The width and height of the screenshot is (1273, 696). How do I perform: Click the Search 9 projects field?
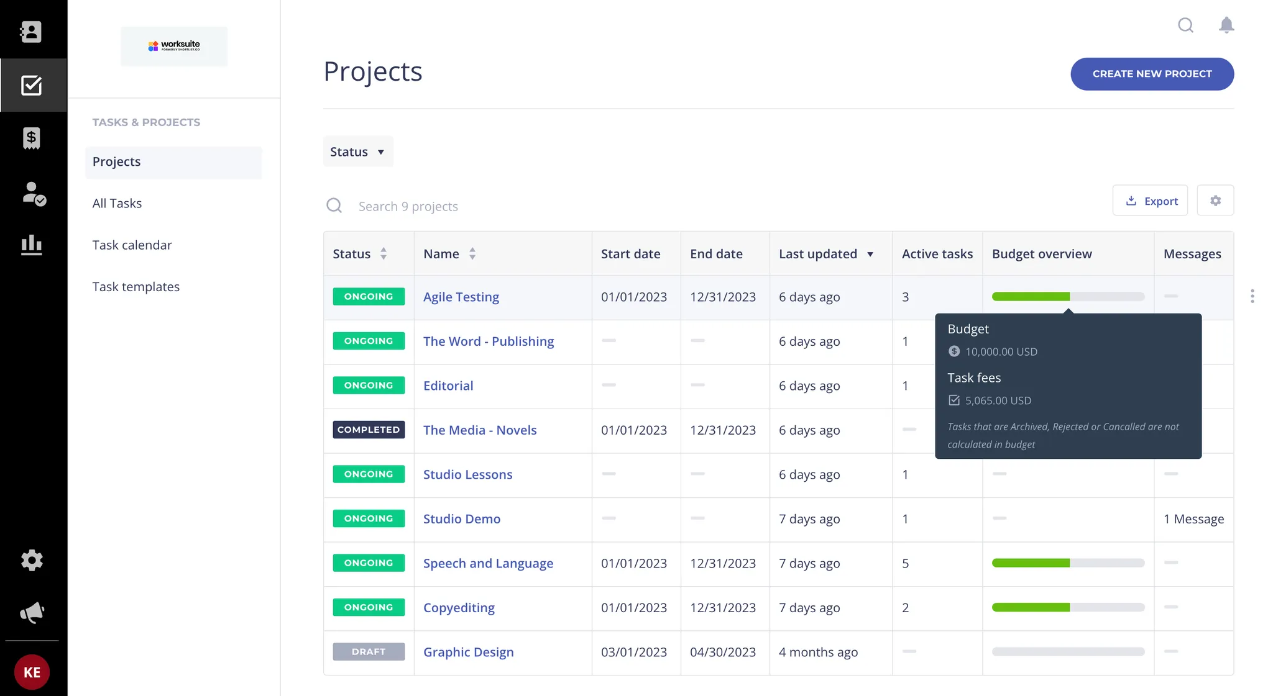click(x=408, y=206)
